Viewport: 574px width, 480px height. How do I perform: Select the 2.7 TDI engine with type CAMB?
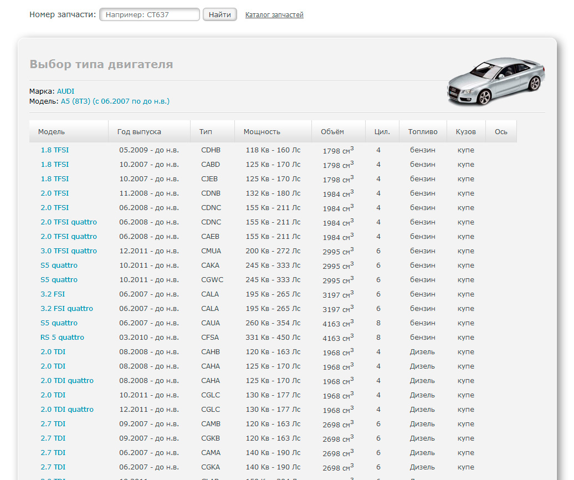[53, 424]
